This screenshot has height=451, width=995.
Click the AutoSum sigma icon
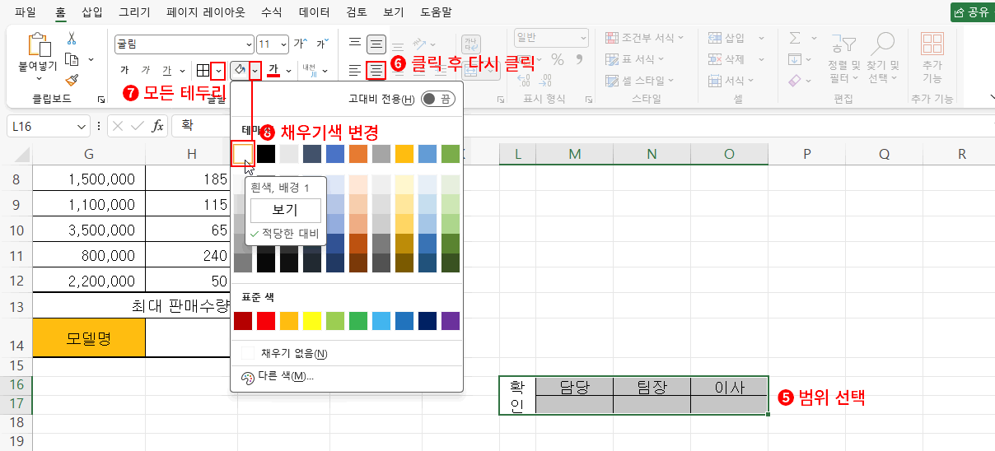pos(795,39)
